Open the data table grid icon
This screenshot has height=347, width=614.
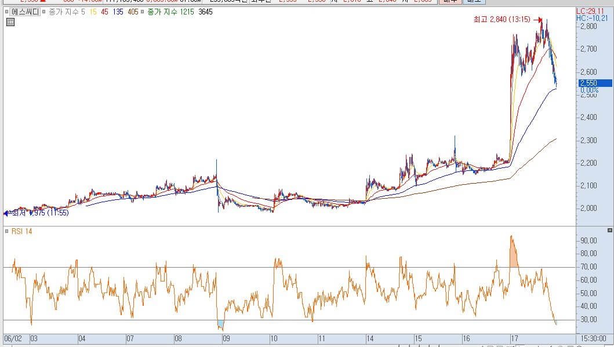click(x=10, y=22)
